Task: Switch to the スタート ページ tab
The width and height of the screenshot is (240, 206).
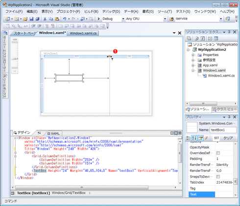Action: point(24,33)
